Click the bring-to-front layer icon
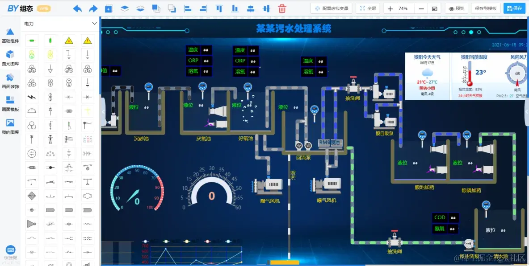This screenshot has width=529, height=266. point(125,8)
